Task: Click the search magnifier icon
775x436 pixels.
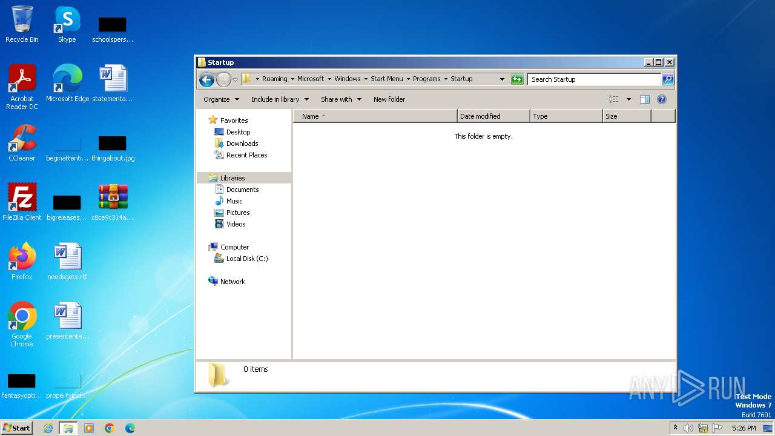Action: point(667,79)
